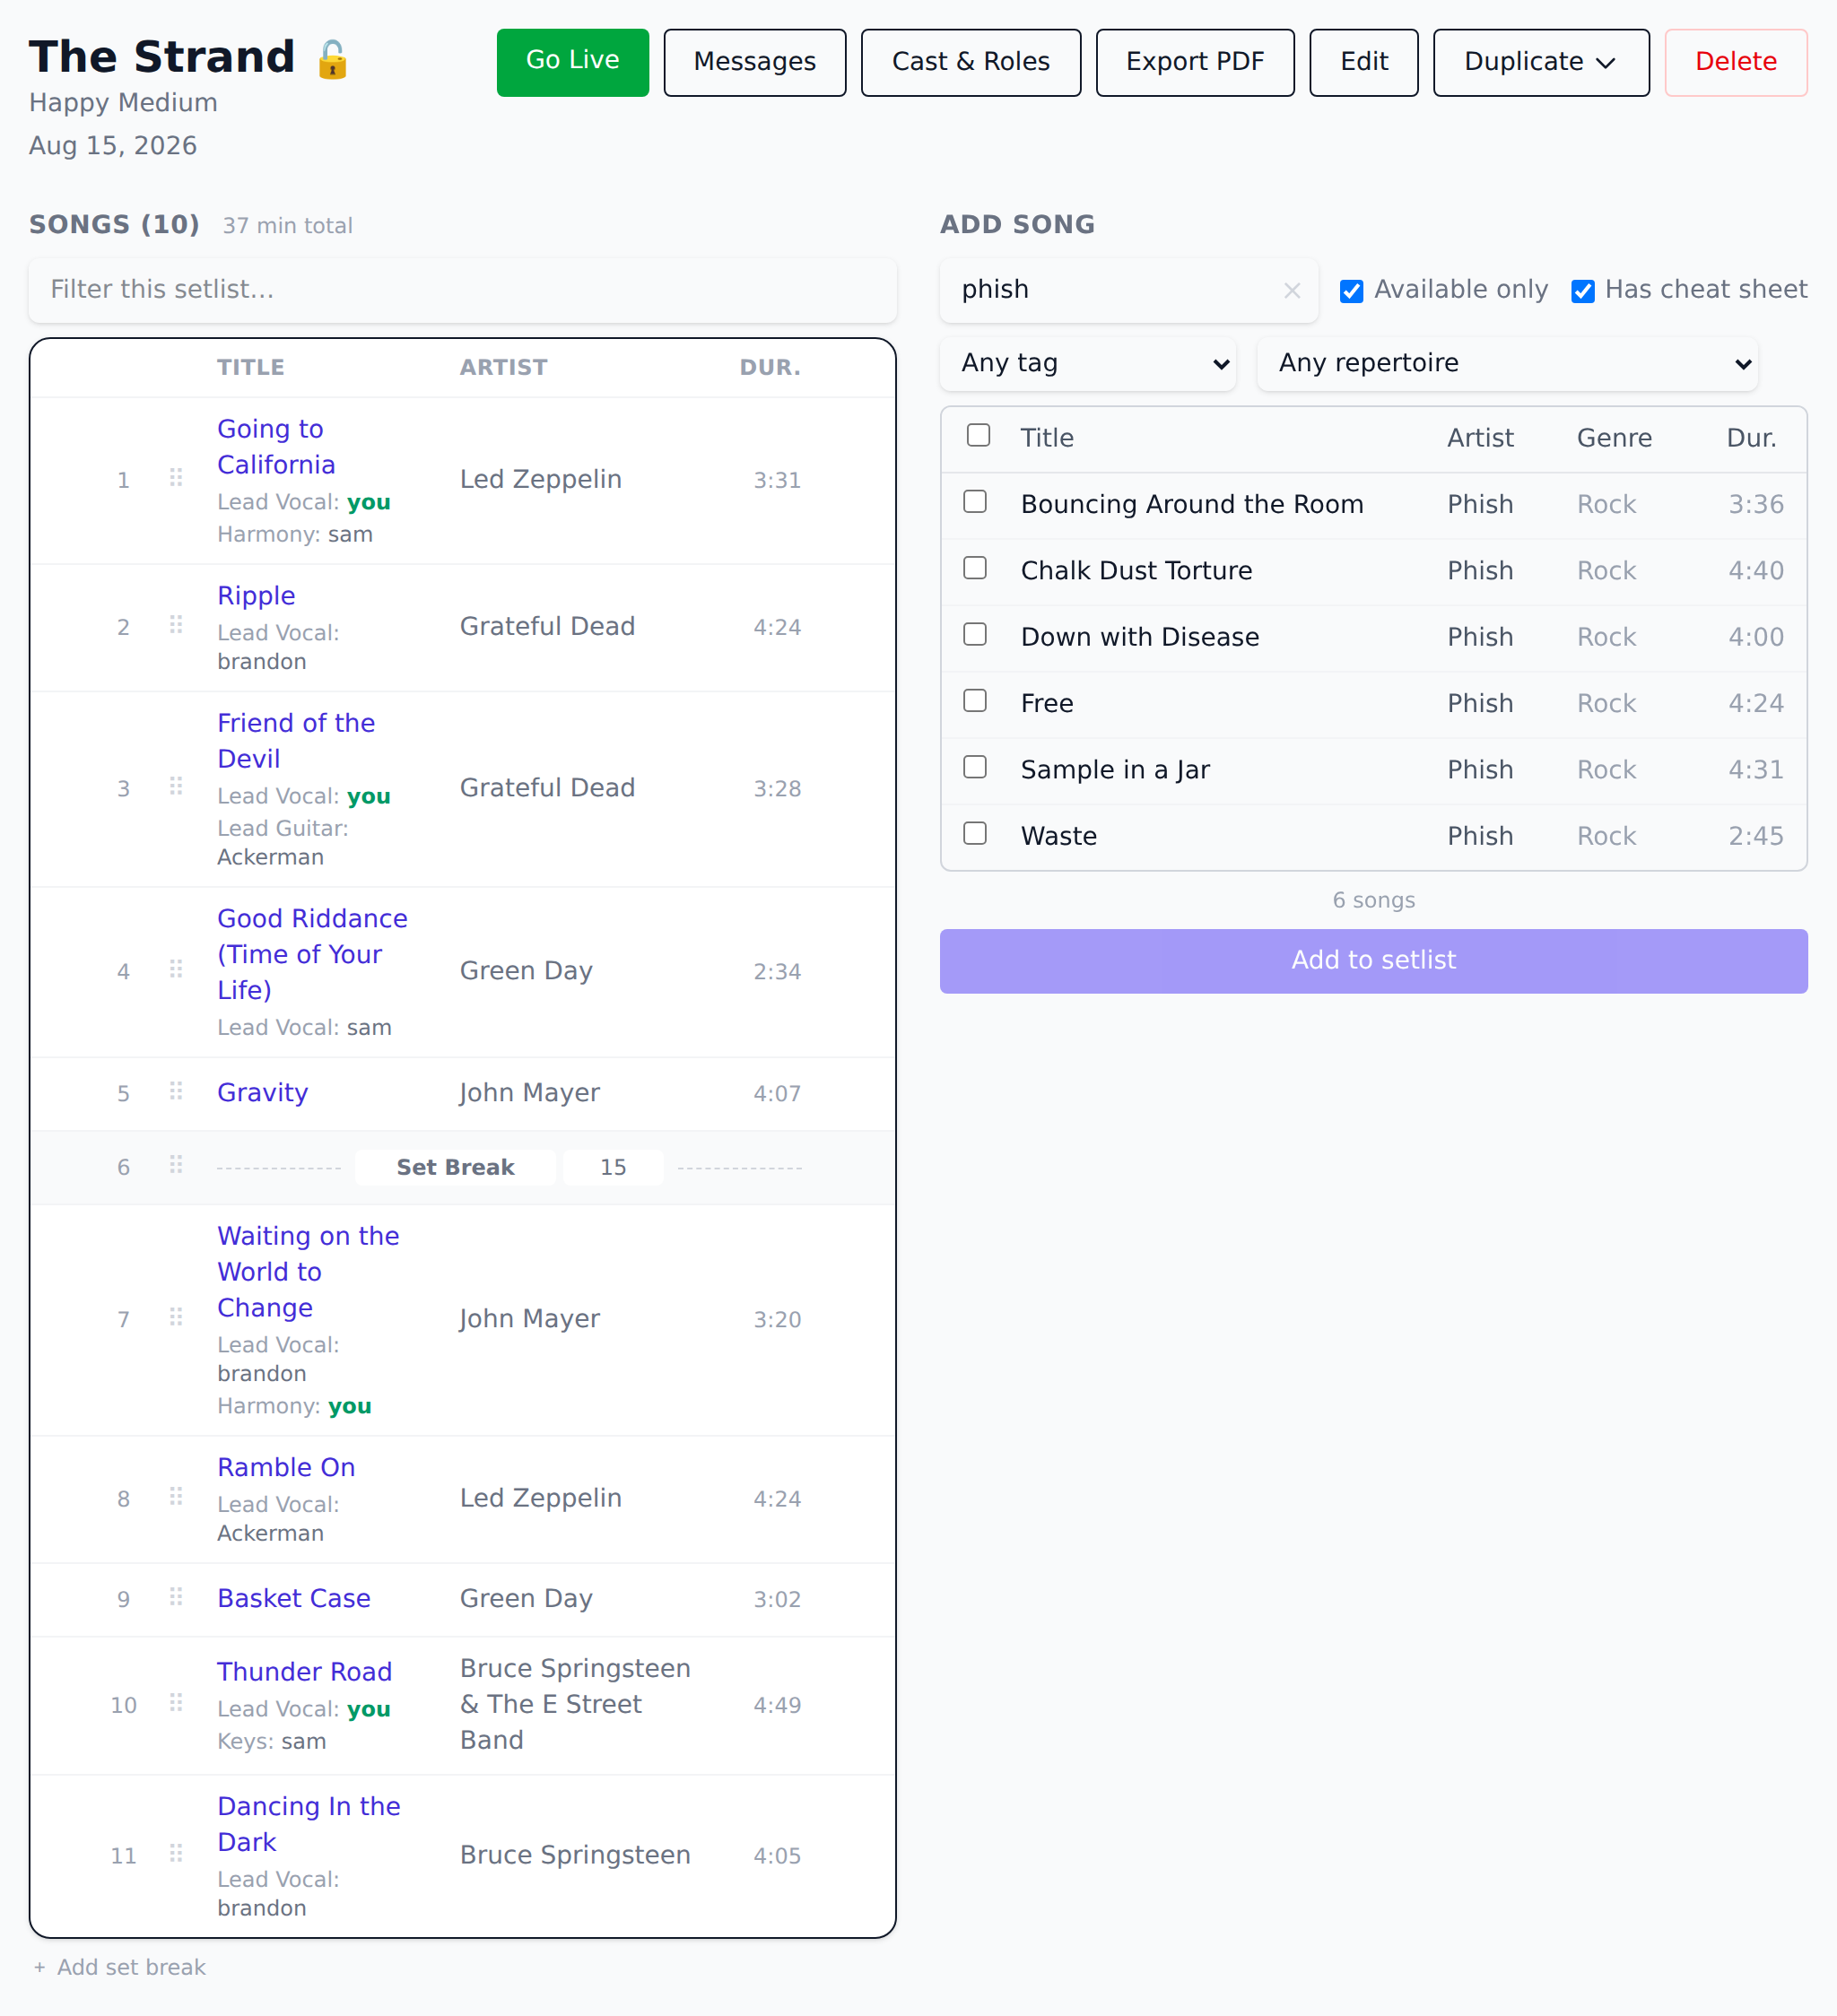
Task: Open Messages
Action: pyautogui.click(x=754, y=62)
